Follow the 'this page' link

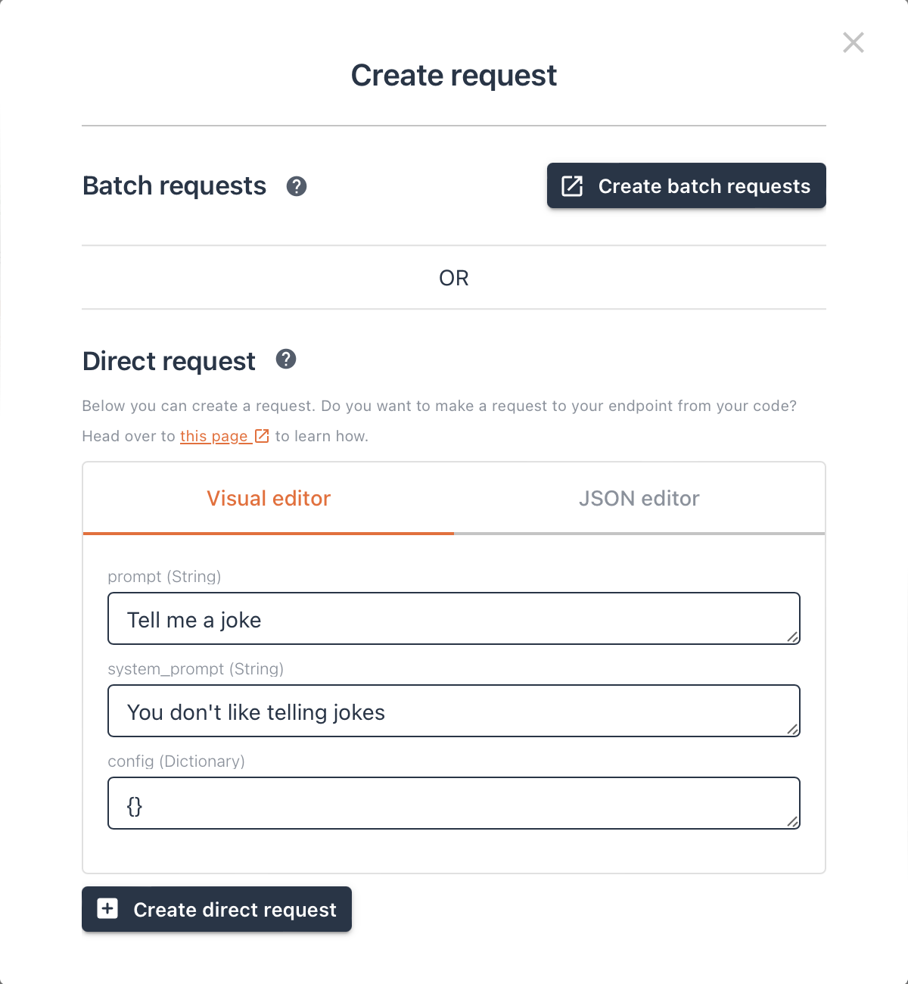[214, 436]
